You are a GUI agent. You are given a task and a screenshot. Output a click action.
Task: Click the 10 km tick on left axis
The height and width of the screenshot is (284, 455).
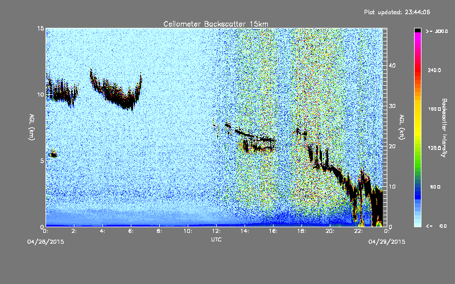pos(40,95)
